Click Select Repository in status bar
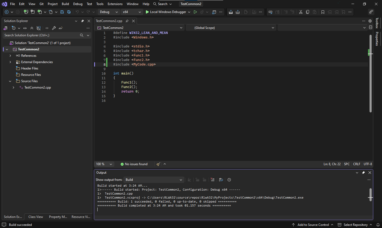The image size is (382, 228). [x=355, y=225]
